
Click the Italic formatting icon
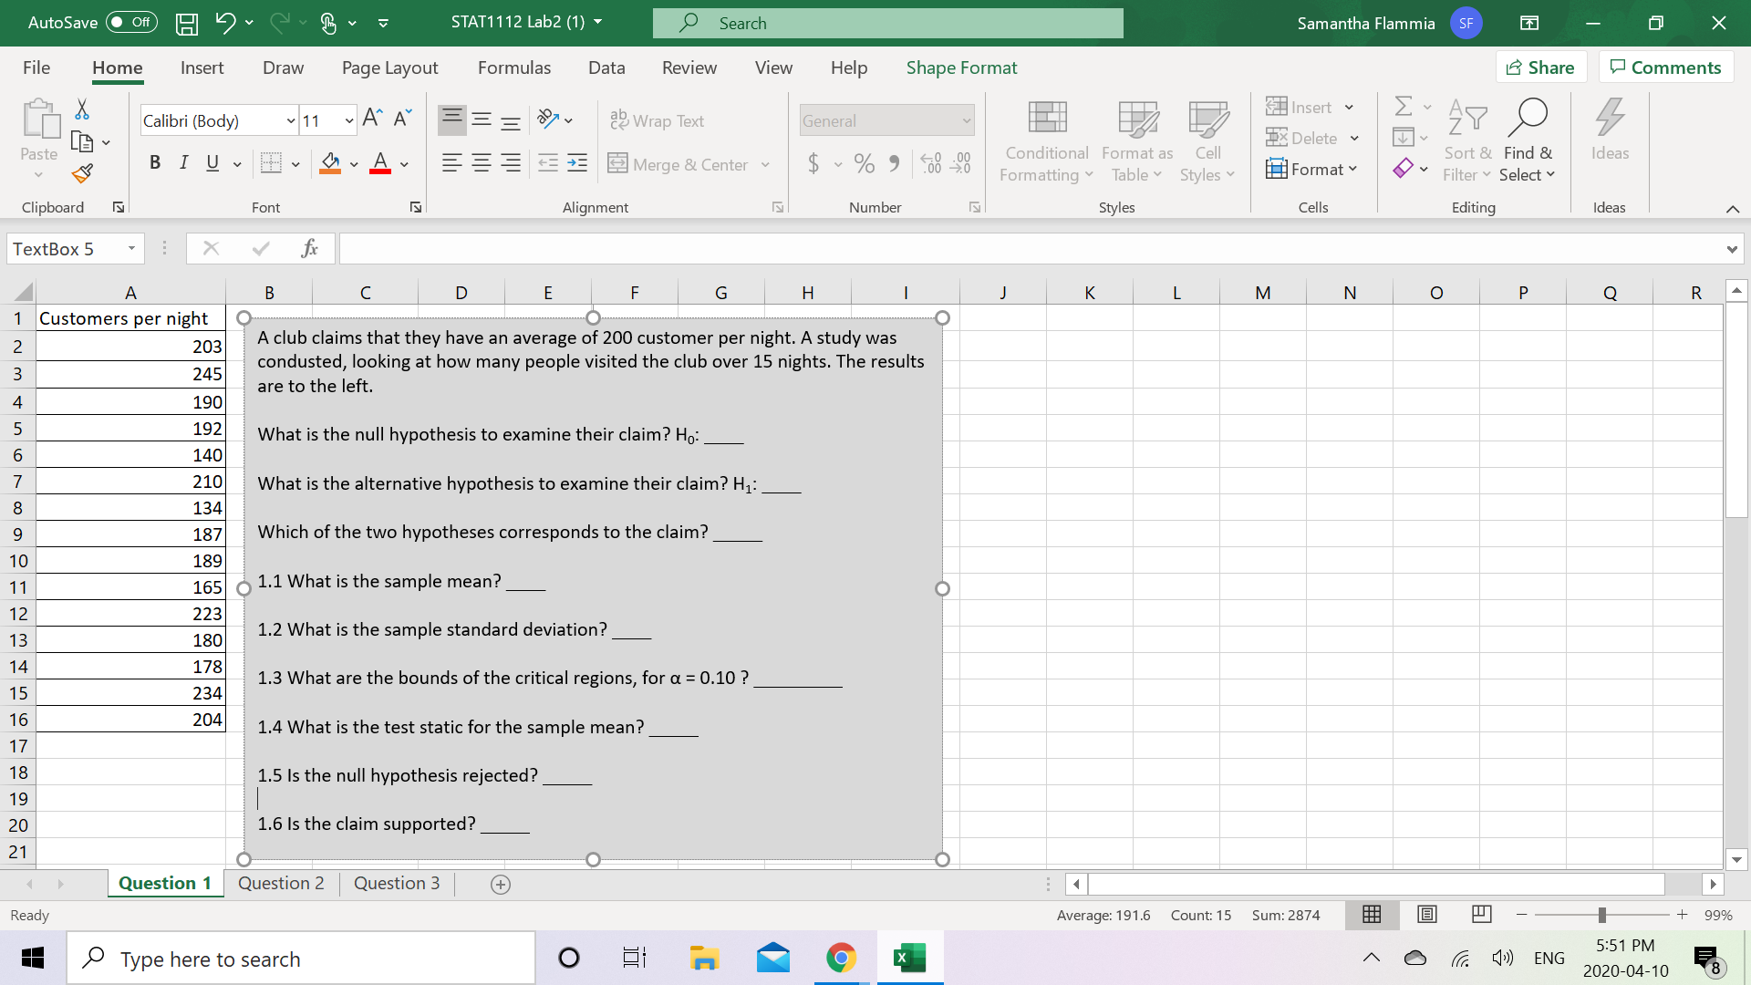tap(181, 162)
